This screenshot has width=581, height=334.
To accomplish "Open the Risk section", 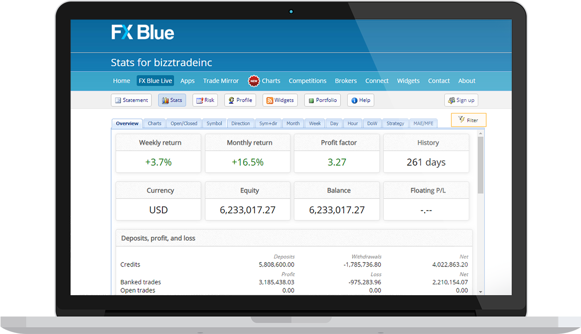I will pos(205,100).
